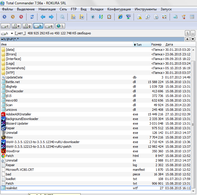Sort by the Дата column header
The width and height of the screenshot is (197, 195).
click(180, 44)
